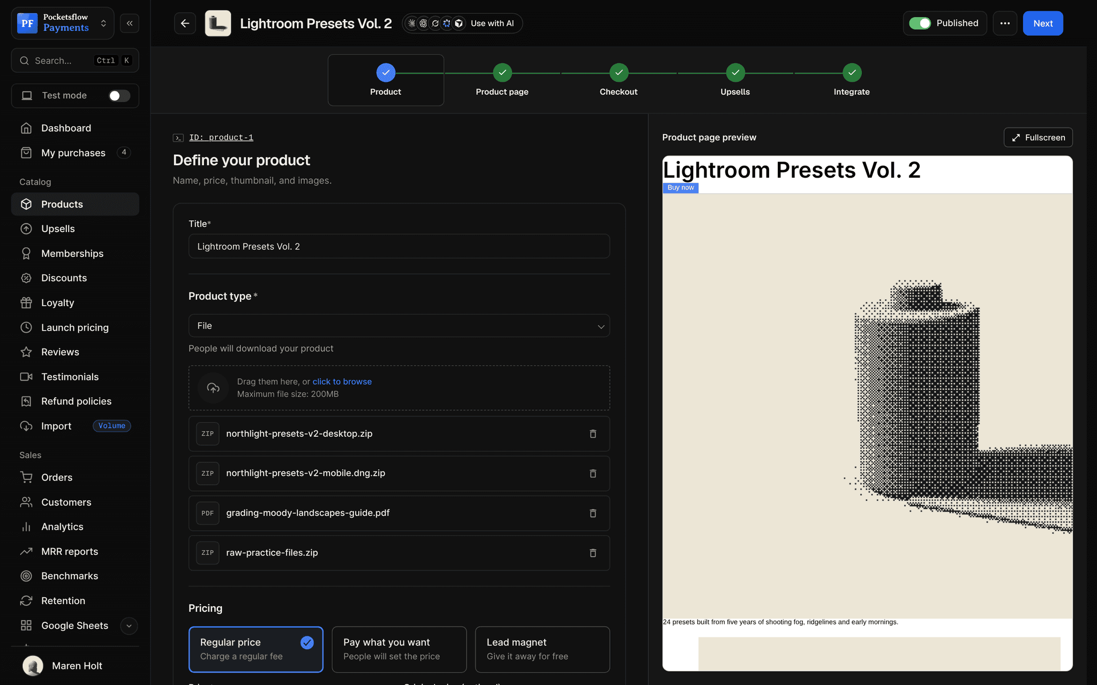Select Products in the sidebar
This screenshot has width=1097, height=685.
point(75,204)
